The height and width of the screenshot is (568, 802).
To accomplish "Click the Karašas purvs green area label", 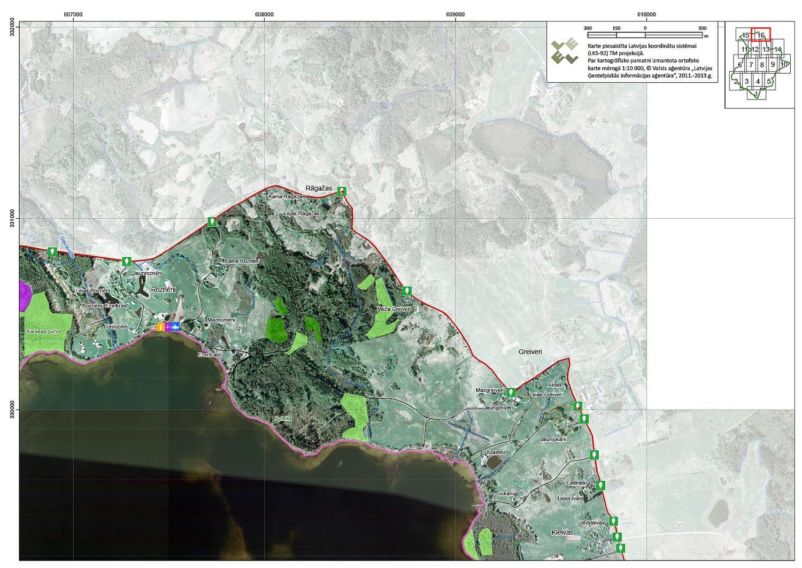I will [x=44, y=332].
